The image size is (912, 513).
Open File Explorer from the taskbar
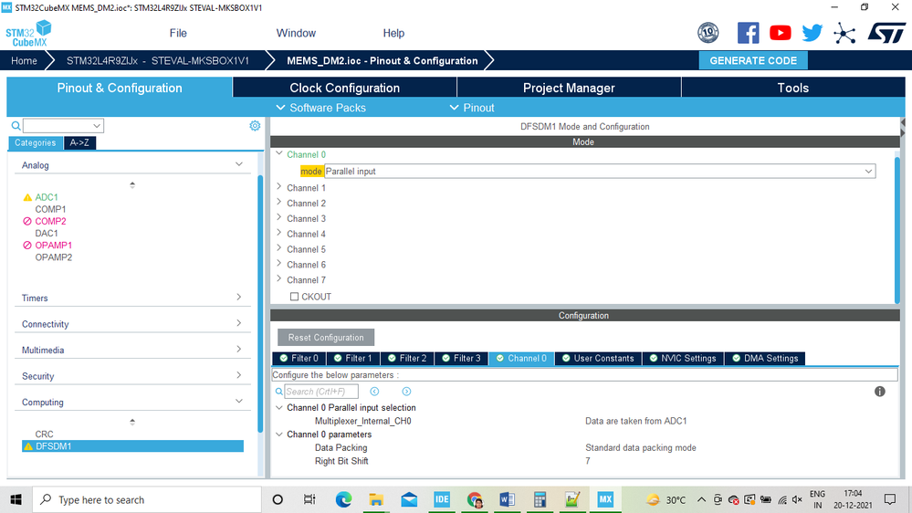pos(376,499)
